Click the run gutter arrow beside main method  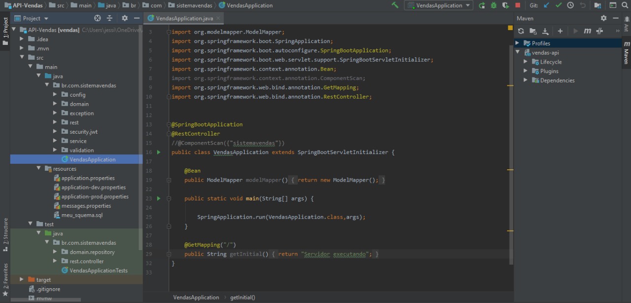tap(159, 198)
